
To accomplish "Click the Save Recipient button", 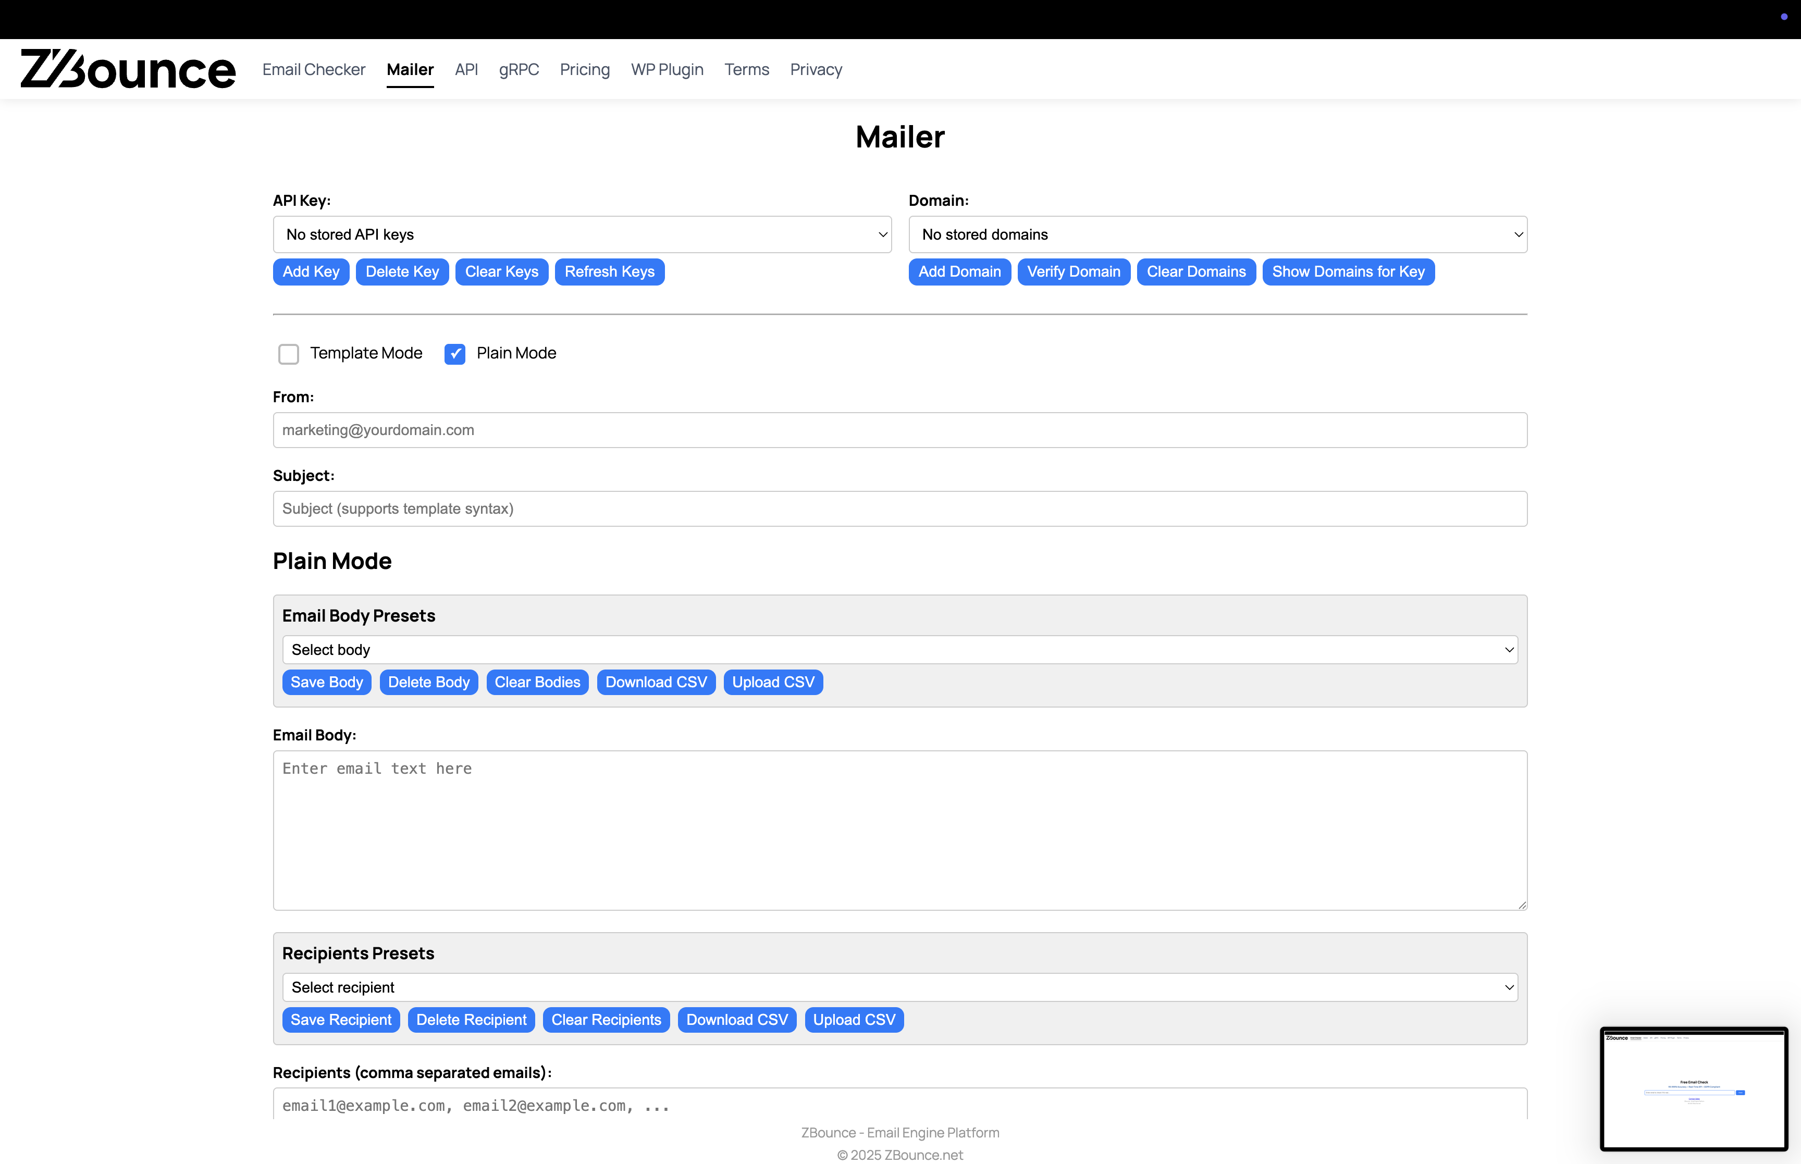I will pos(341,1020).
